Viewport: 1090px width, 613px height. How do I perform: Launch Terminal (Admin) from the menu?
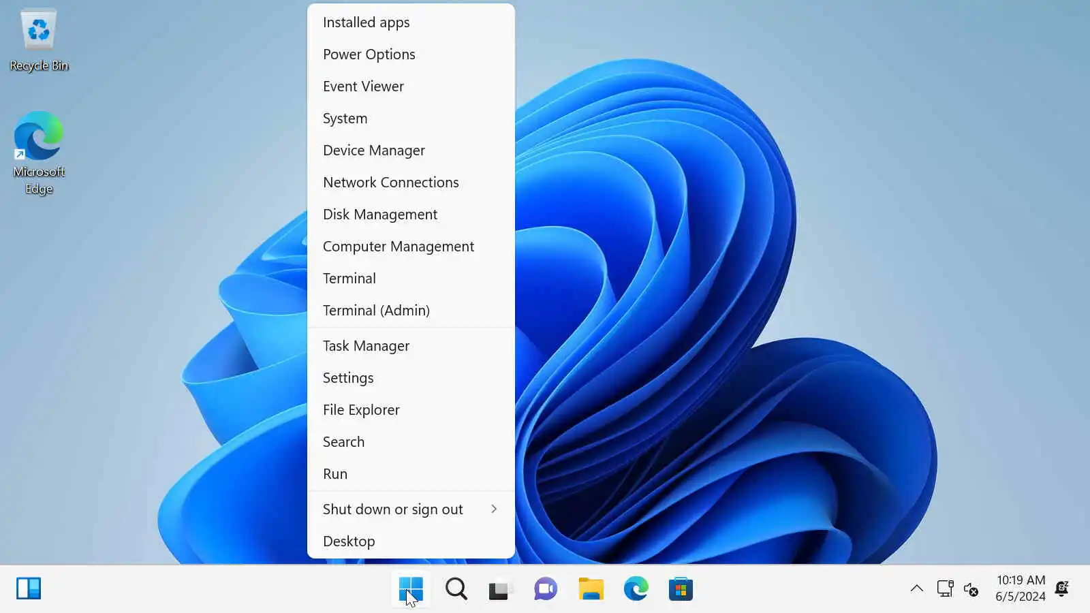(x=411, y=311)
